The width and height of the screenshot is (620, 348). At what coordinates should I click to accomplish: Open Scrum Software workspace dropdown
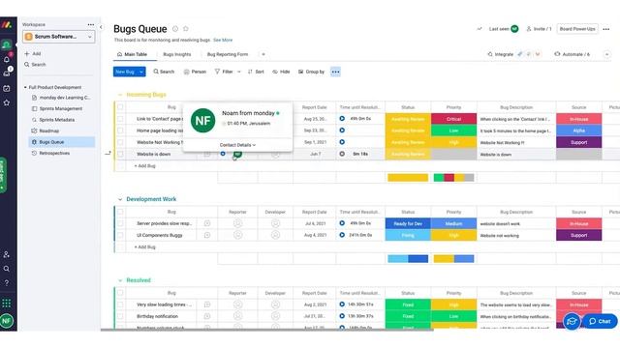pos(58,37)
